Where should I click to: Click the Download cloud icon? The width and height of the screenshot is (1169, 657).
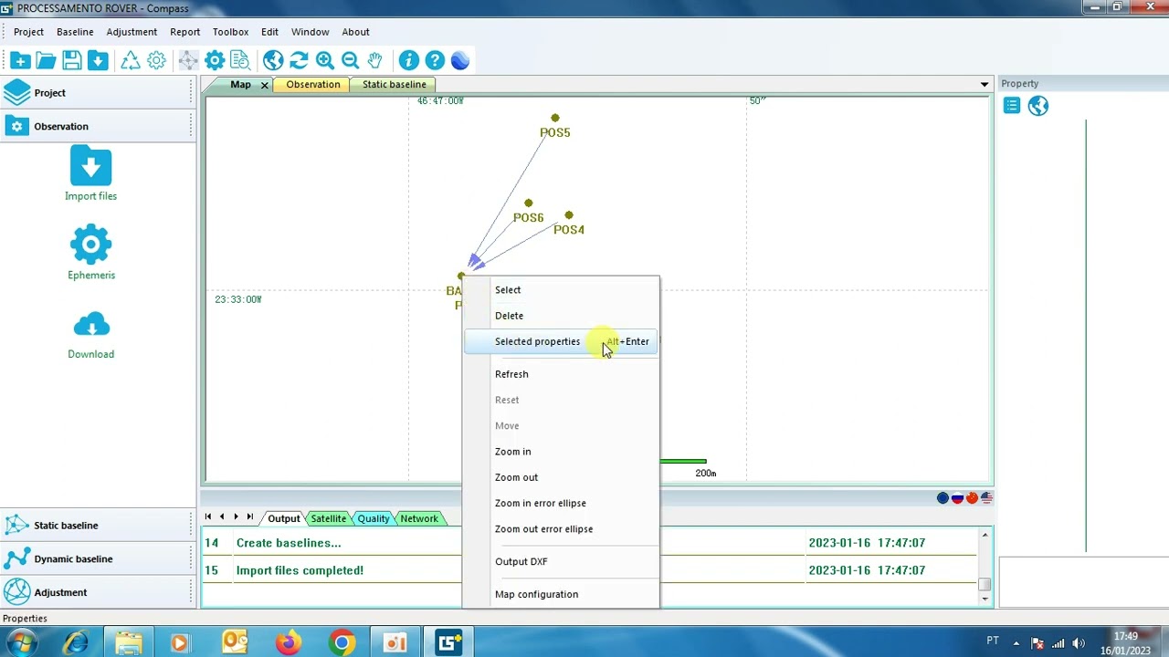(x=90, y=325)
